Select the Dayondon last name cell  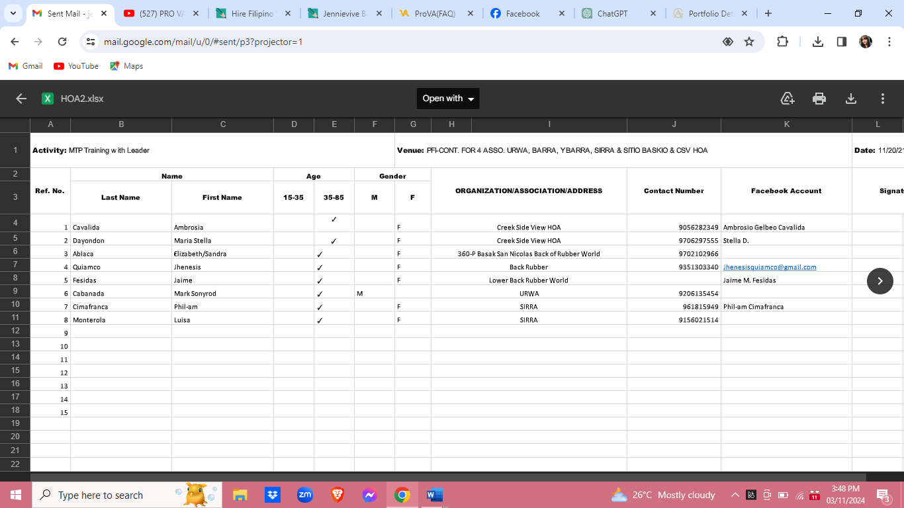pyautogui.click(x=121, y=239)
